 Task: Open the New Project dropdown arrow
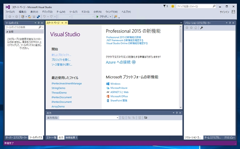(x=26, y=17)
